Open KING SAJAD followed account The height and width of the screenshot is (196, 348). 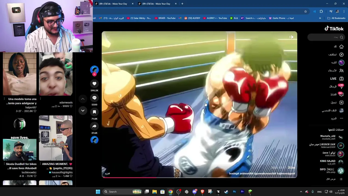coord(332,162)
